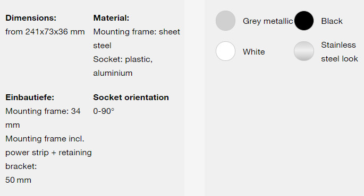Image resolution: width=364 pixels, height=196 pixels.
Task: Pick the White color swatch
Action: coord(225,51)
